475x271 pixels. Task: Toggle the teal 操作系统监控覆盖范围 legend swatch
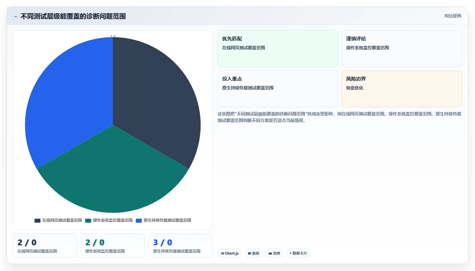point(88,220)
